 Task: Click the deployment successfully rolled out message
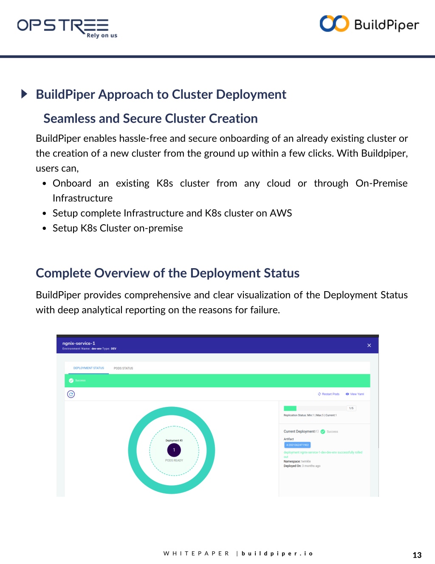point(323,455)
